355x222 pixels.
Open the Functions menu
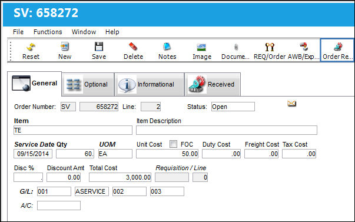[48, 32]
